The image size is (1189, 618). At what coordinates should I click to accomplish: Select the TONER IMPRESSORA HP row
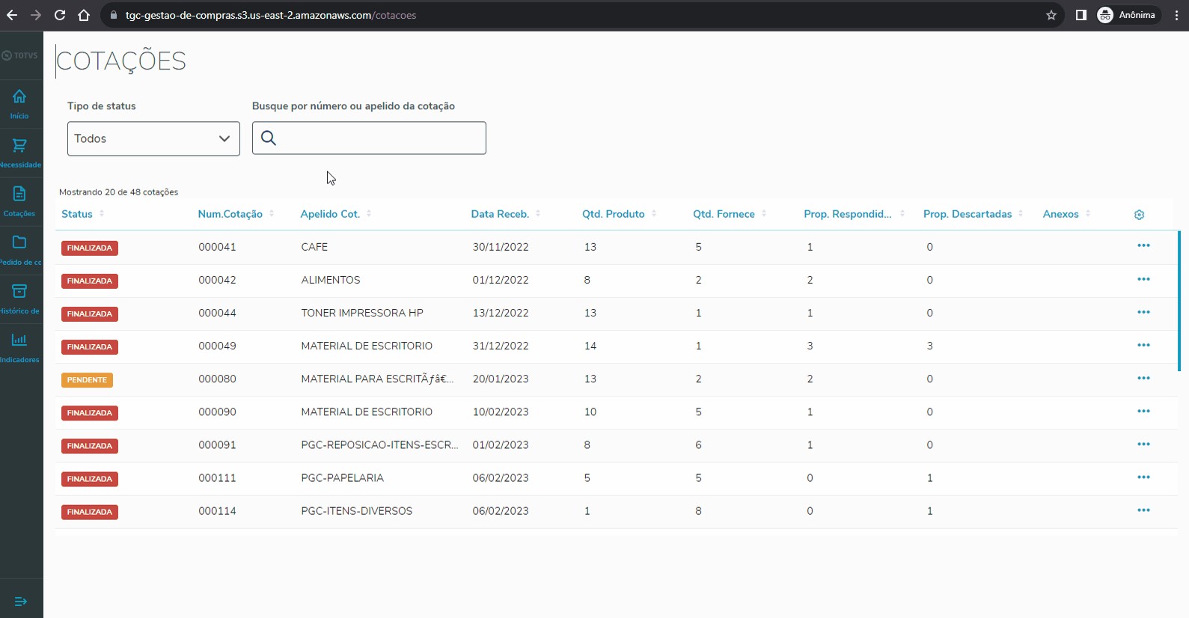click(x=362, y=313)
